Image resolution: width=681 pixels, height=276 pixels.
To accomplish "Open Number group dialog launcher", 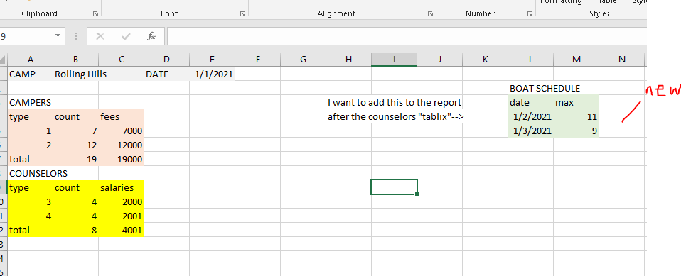I will tap(530, 14).
